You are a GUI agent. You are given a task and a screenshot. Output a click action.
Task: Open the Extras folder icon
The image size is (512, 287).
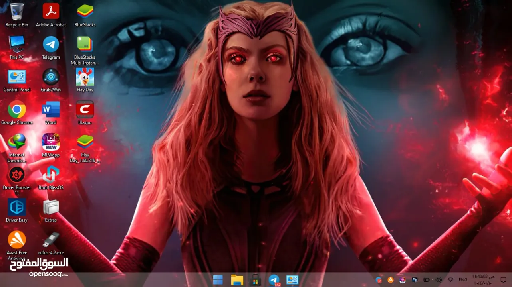[x=51, y=211]
